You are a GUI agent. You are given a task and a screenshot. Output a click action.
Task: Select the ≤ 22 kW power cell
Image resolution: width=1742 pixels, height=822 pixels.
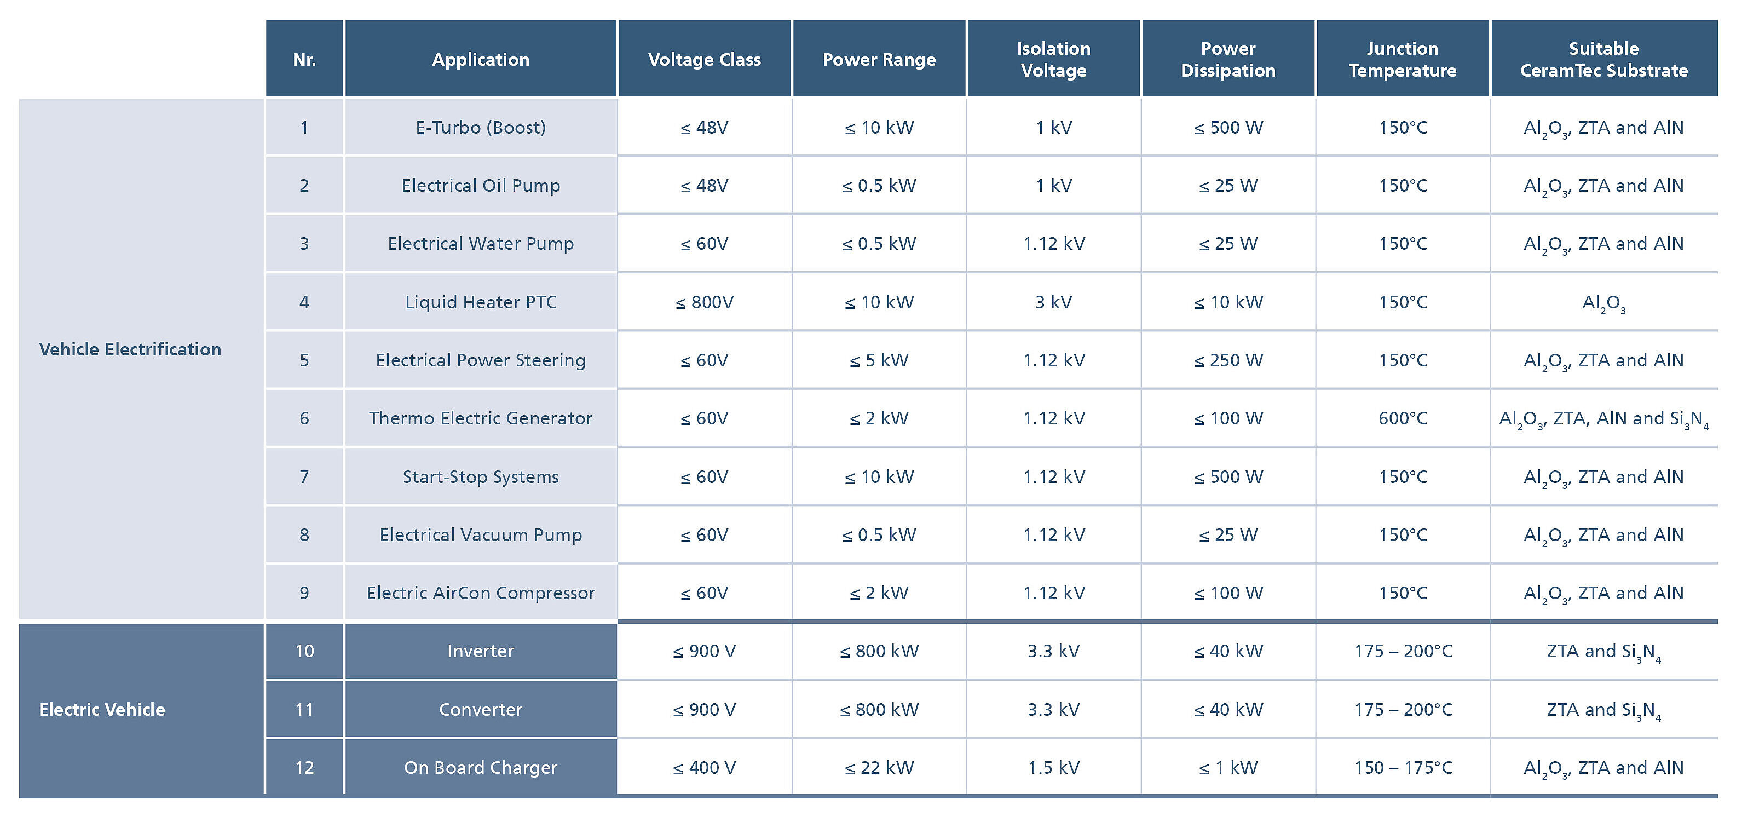point(879,767)
